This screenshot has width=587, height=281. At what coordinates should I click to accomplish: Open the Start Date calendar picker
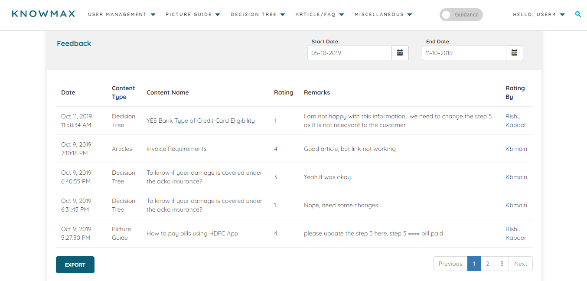click(400, 53)
